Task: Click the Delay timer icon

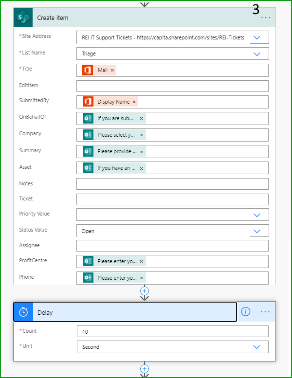Action: click(x=23, y=312)
